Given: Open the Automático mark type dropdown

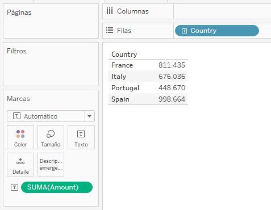Looking at the screenshot, I should click(x=51, y=116).
